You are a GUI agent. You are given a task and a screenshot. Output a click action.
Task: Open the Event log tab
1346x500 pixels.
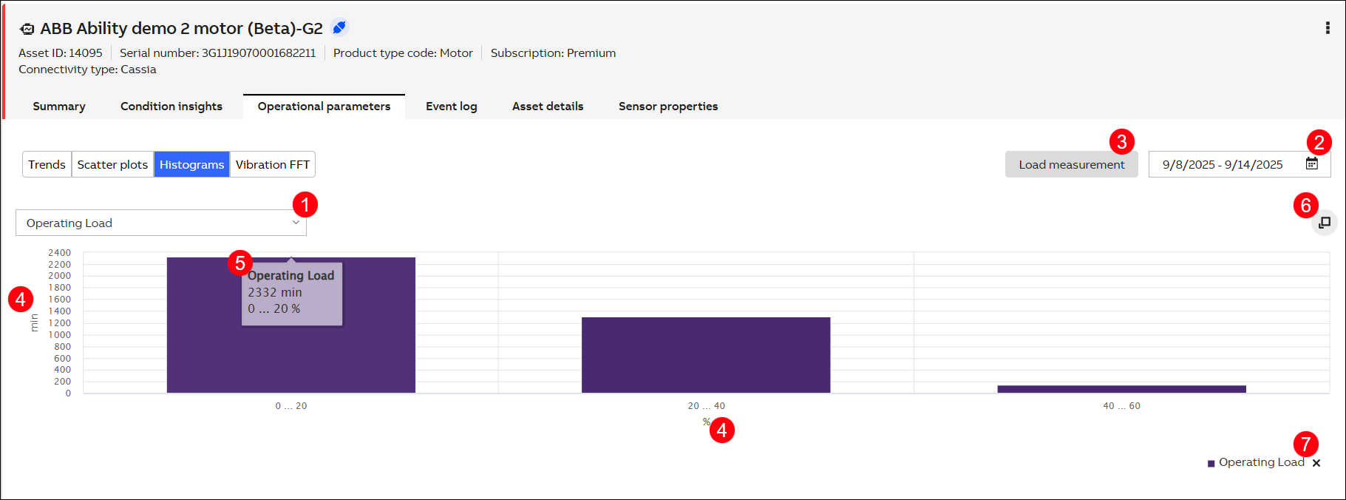tap(451, 107)
